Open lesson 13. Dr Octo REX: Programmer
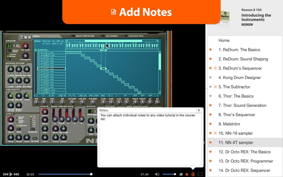Viewport: 283px width, 177px height. click(x=246, y=161)
